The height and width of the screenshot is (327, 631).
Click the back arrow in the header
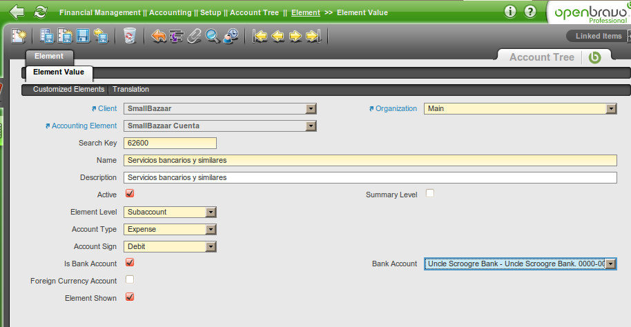[x=17, y=12]
